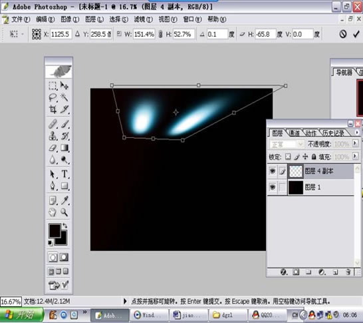Select the Magic Wand tool
The width and height of the screenshot is (363, 323).
click(x=64, y=97)
